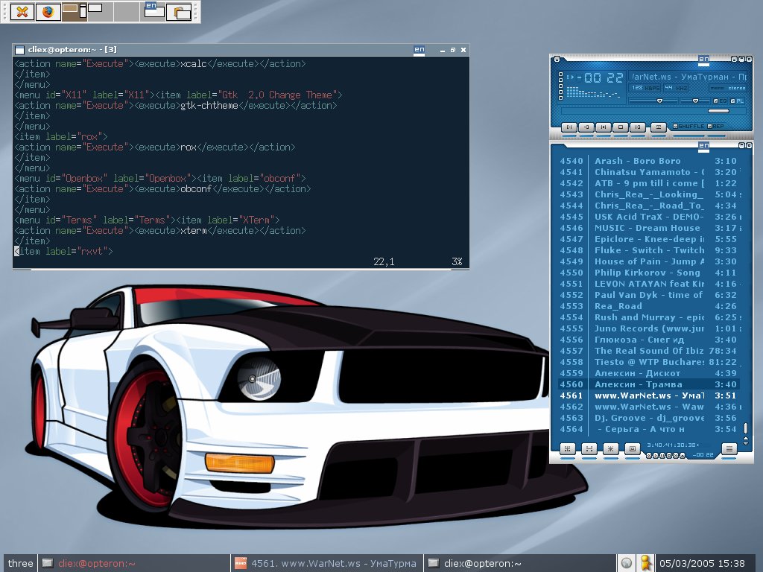763x572 pixels.
Task: Click the 'three' workspace label in taskbar
Action: pos(20,563)
